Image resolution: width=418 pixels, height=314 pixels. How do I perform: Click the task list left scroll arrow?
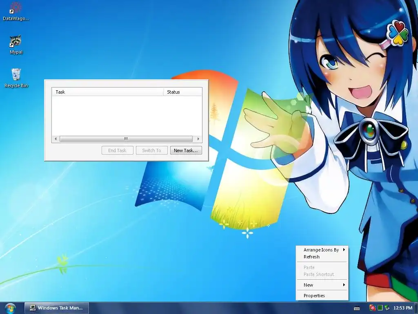click(x=56, y=139)
